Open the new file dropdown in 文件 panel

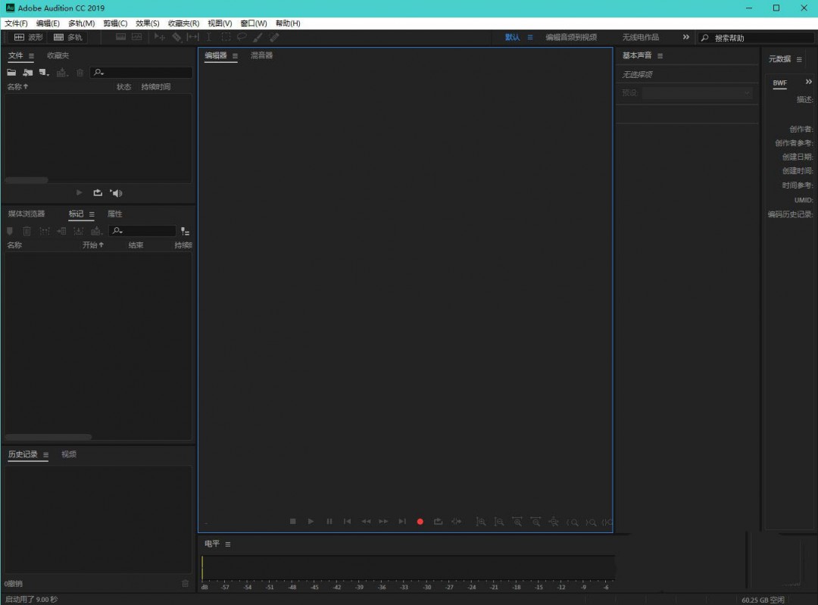point(44,73)
